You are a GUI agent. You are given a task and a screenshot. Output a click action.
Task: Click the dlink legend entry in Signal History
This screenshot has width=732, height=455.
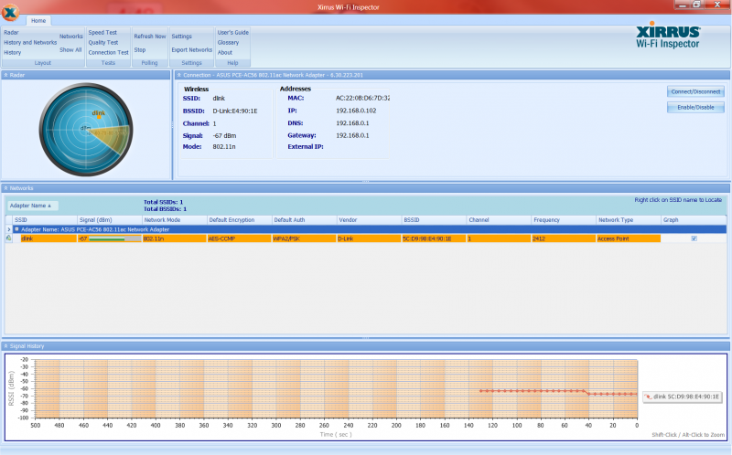(x=682, y=397)
